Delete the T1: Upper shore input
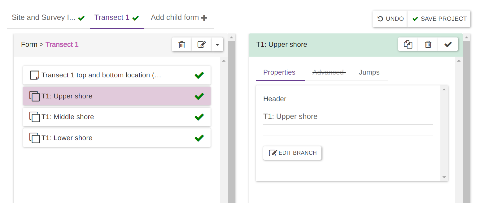 pyautogui.click(x=428, y=45)
